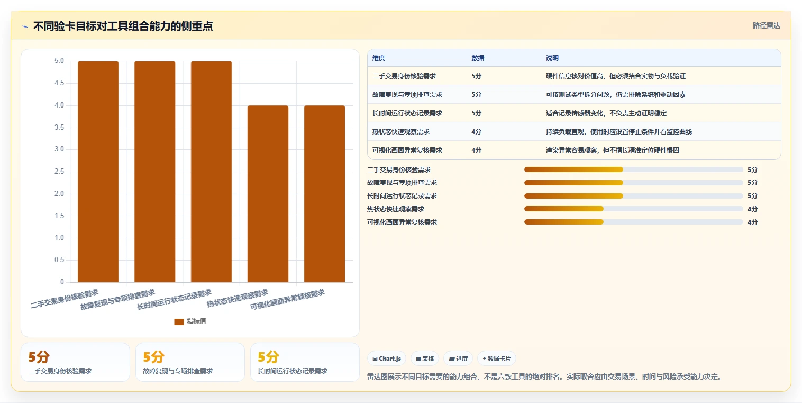Click y-axis value 2.5
Viewport: 802px width, 403px height.
point(59,172)
